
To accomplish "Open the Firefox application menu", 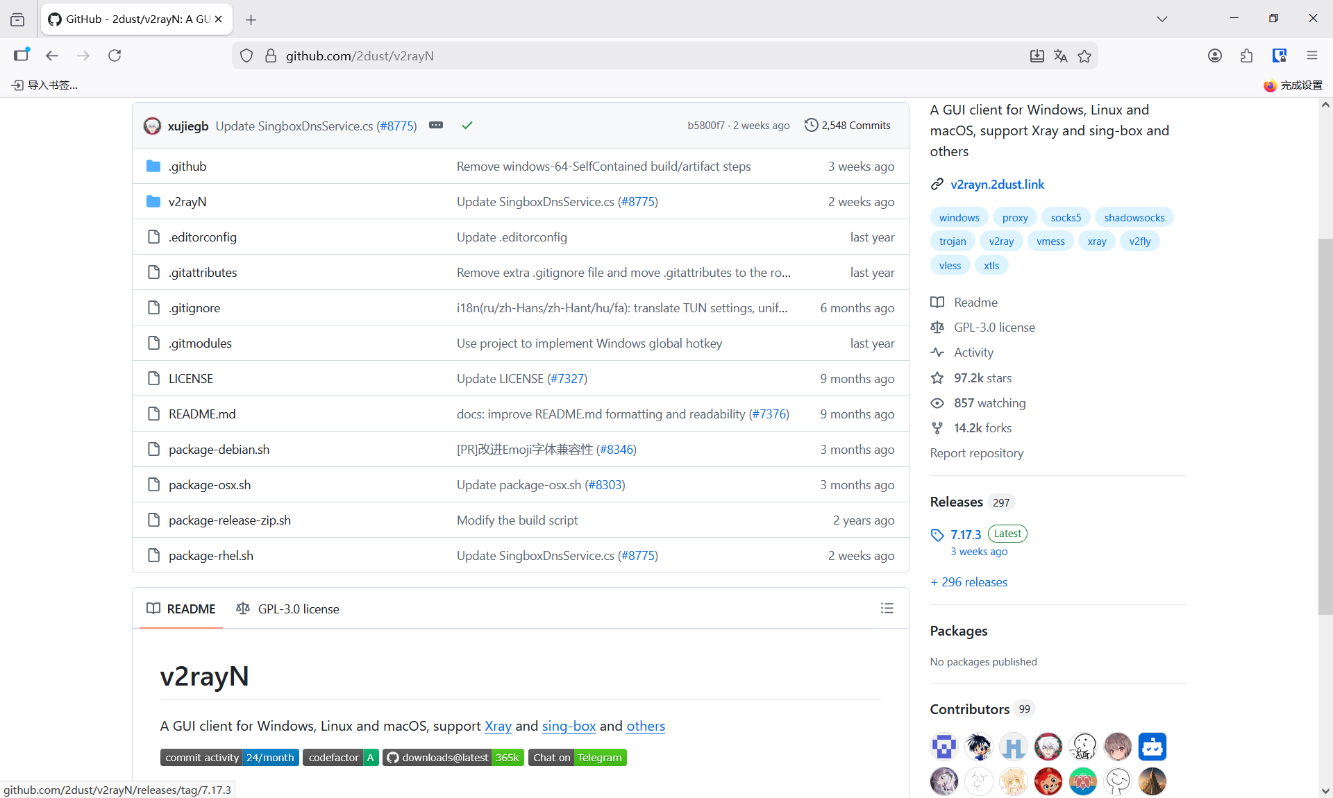I will 1311,56.
